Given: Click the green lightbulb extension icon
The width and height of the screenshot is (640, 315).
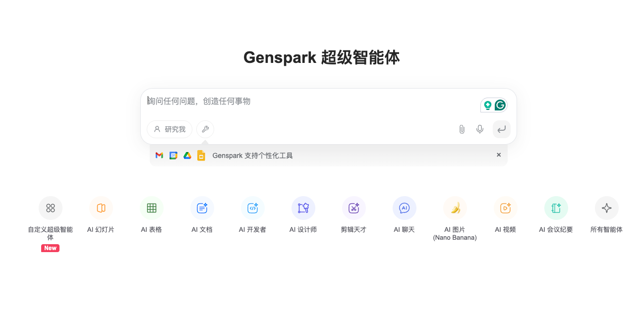Looking at the screenshot, I should coord(488,105).
